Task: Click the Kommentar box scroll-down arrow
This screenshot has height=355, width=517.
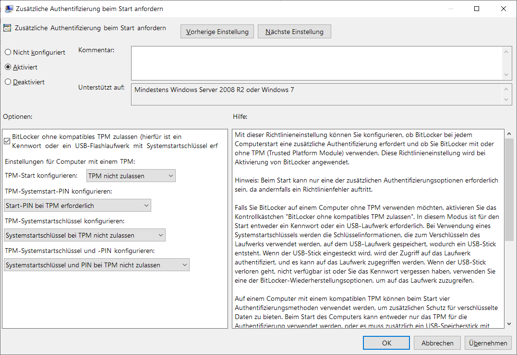Action: pyautogui.click(x=506, y=75)
